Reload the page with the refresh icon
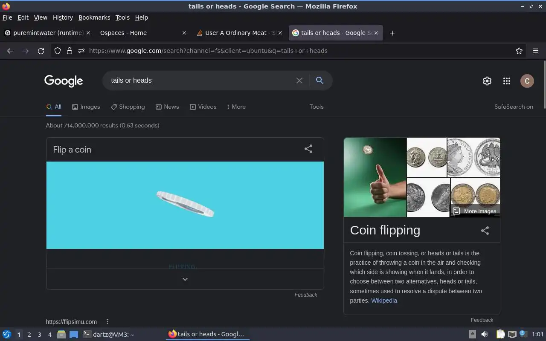Image resolution: width=546 pixels, height=341 pixels. click(x=41, y=51)
